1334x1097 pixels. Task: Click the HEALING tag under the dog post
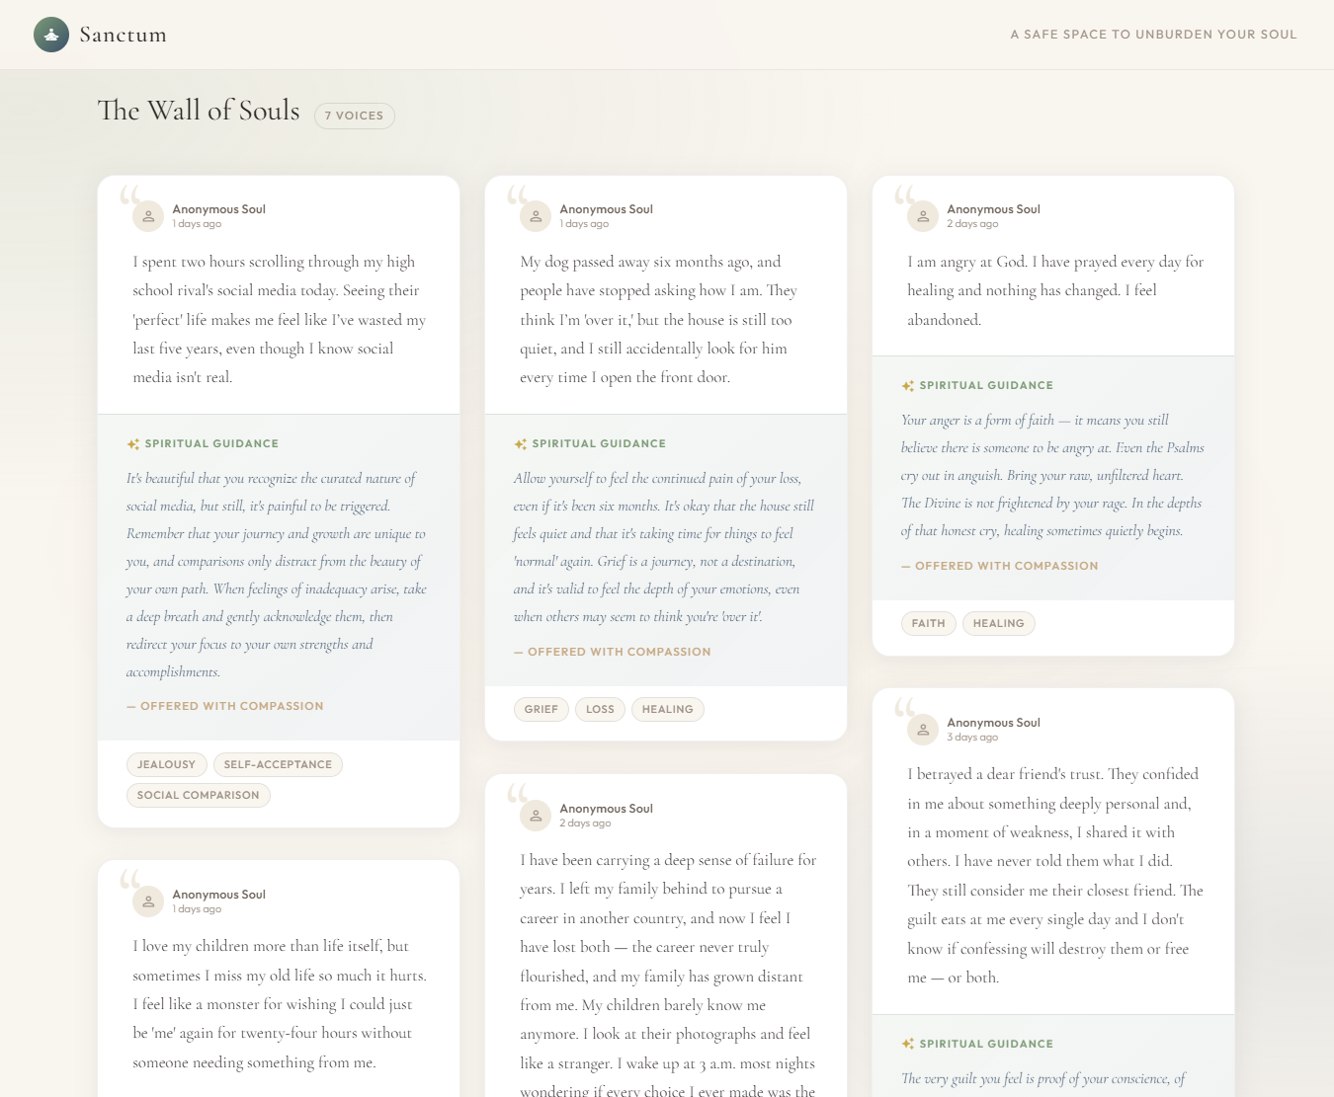click(x=667, y=709)
